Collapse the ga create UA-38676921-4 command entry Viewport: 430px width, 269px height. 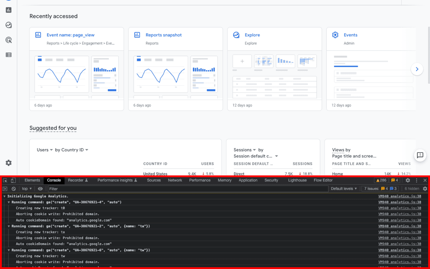pyautogui.click(x=9, y=202)
